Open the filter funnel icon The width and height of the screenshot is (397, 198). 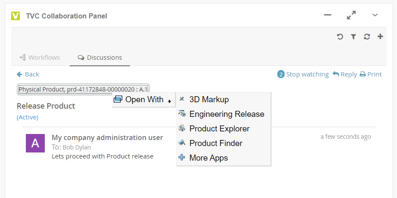pyautogui.click(x=353, y=37)
